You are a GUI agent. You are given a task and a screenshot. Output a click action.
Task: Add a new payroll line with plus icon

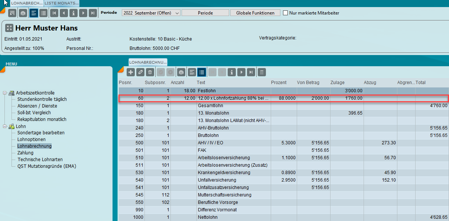(131, 72)
